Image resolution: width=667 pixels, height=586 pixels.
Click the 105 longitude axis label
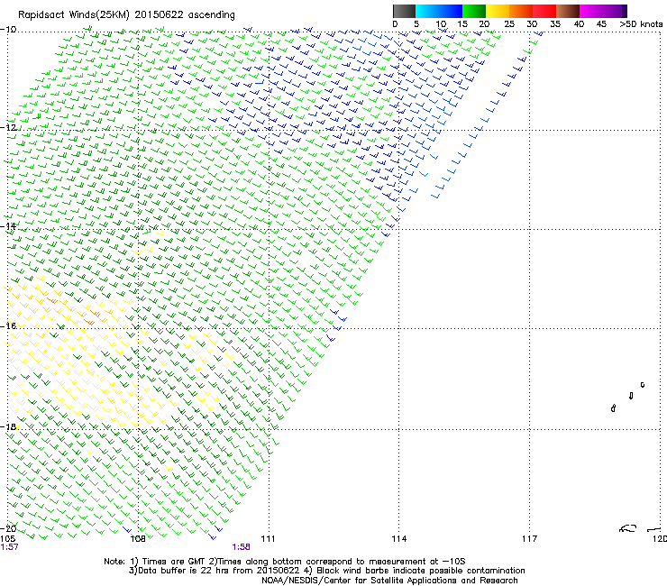tap(7, 539)
